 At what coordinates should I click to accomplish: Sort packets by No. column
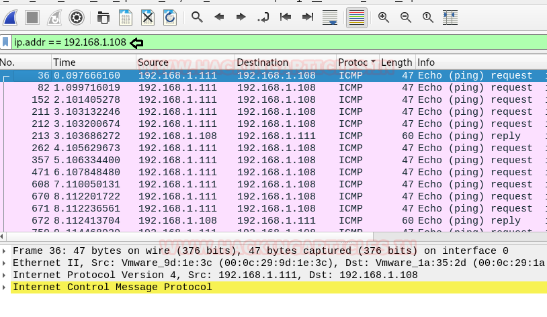click(26, 62)
